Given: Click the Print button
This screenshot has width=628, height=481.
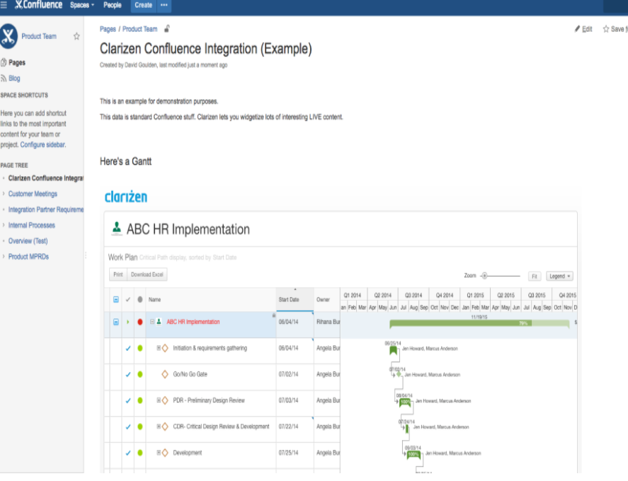Looking at the screenshot, I should 118,274.
